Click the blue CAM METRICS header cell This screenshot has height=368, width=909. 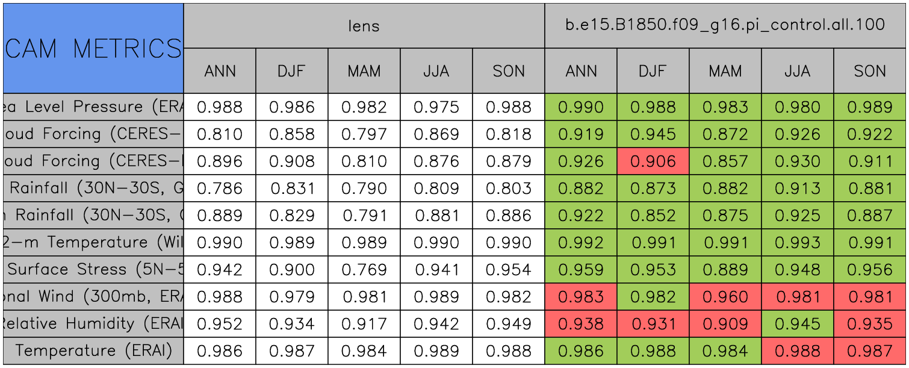click(x=93, y=48)
